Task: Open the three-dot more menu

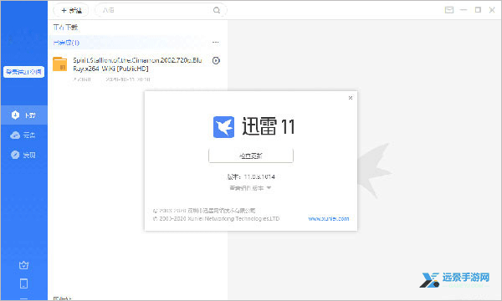Action: click(216, 42)
